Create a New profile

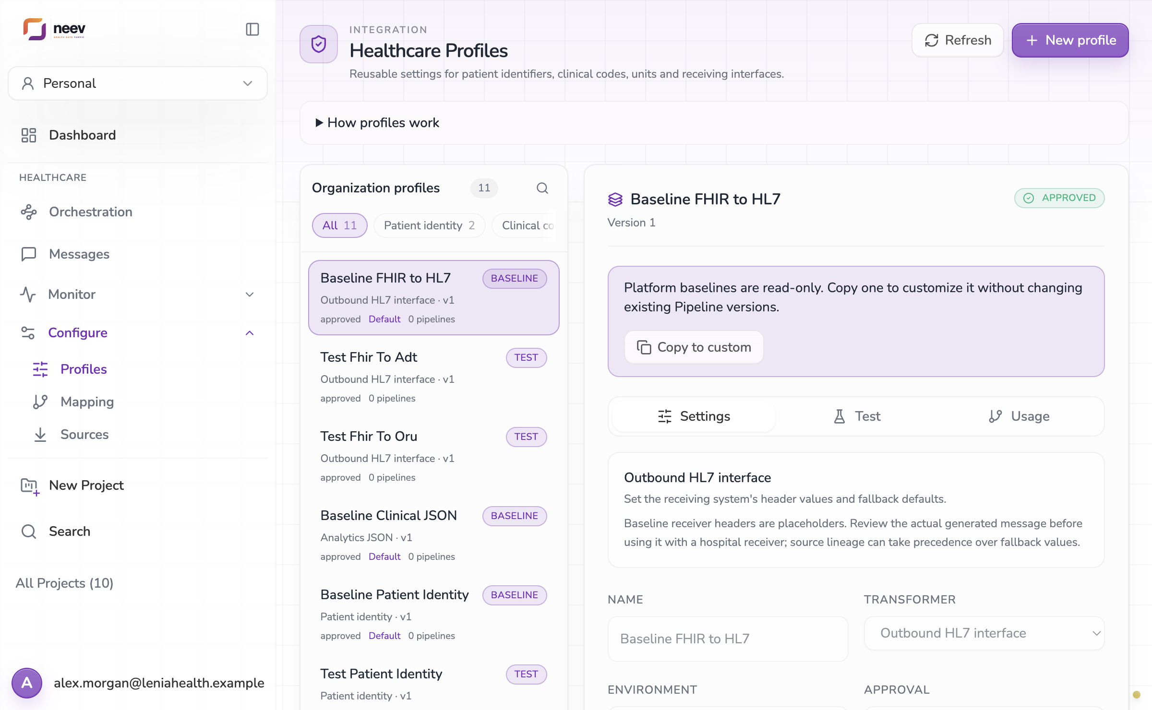pyautogui.click(x=1070, y=40)
